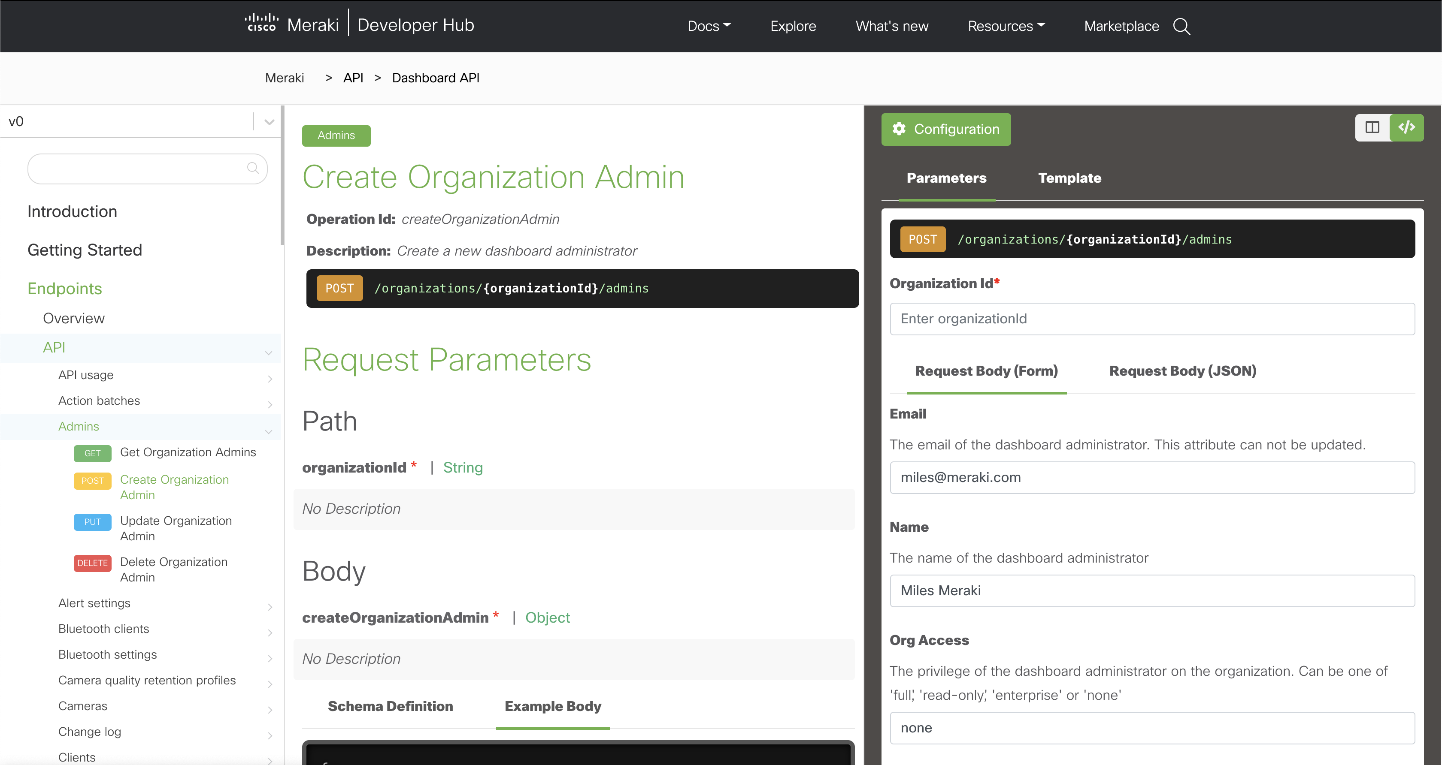Image resolution: width=1442 pixels, height=765 pixels.
Task: Click the POST badge in the endpoint bar
Action: (339, 288)
